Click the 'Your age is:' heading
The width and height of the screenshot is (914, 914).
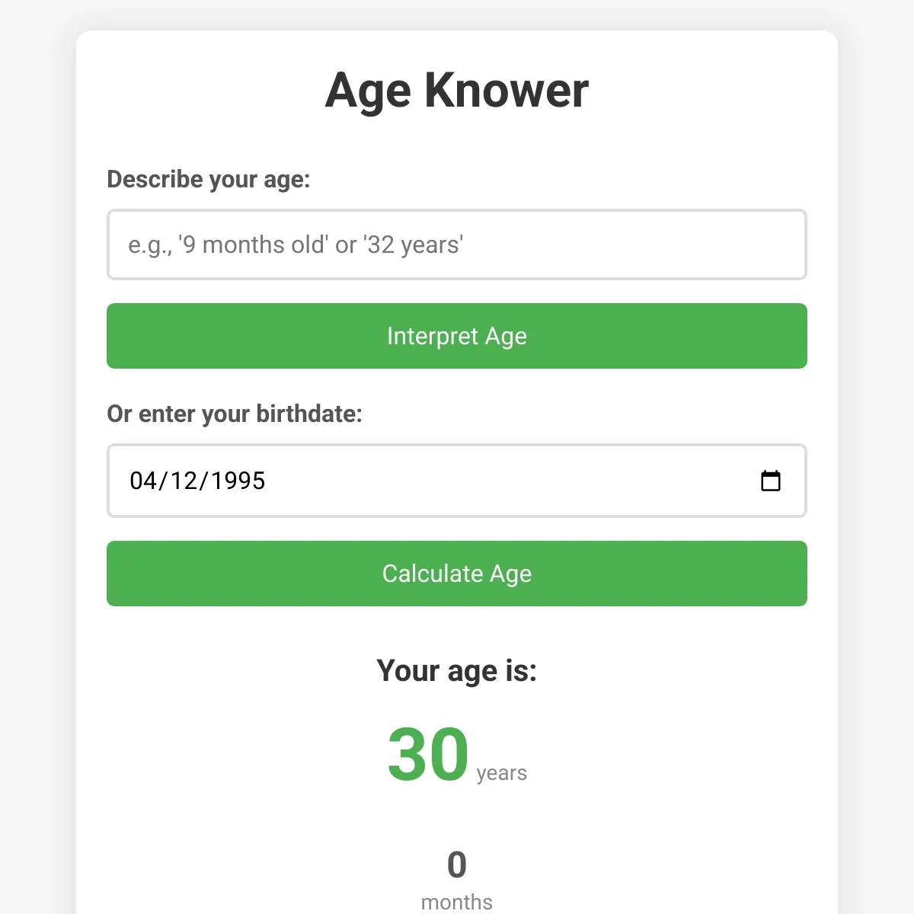457,671
